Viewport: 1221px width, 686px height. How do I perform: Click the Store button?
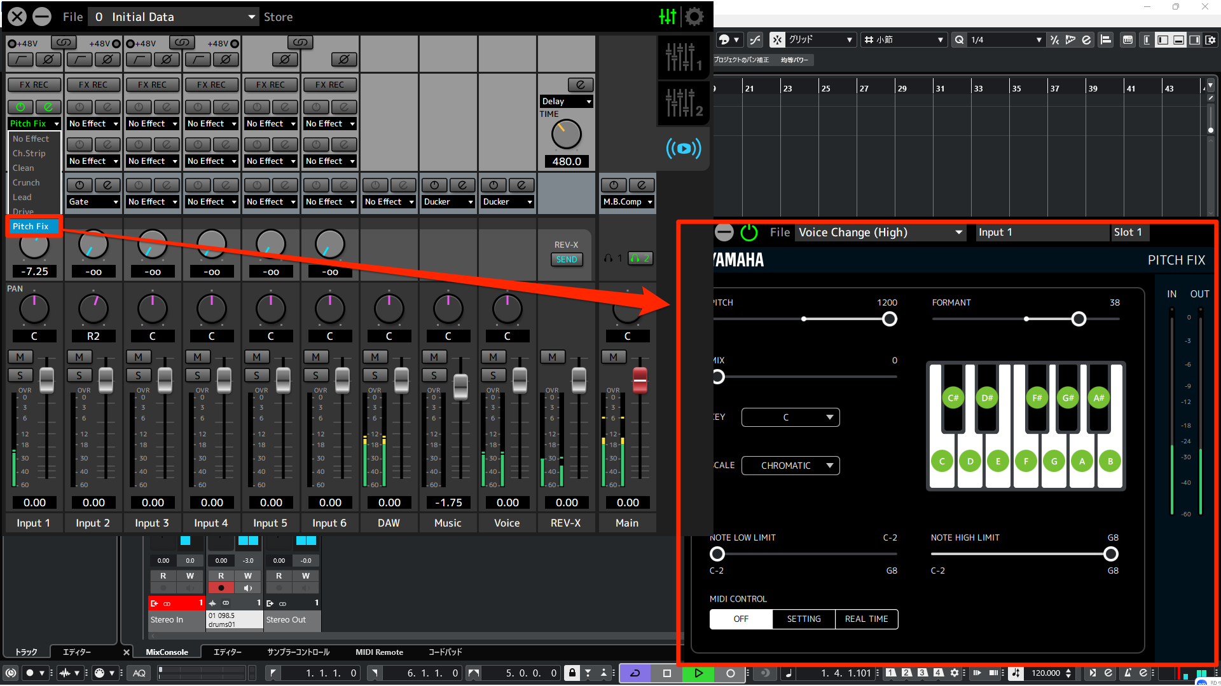click(278, 17)
